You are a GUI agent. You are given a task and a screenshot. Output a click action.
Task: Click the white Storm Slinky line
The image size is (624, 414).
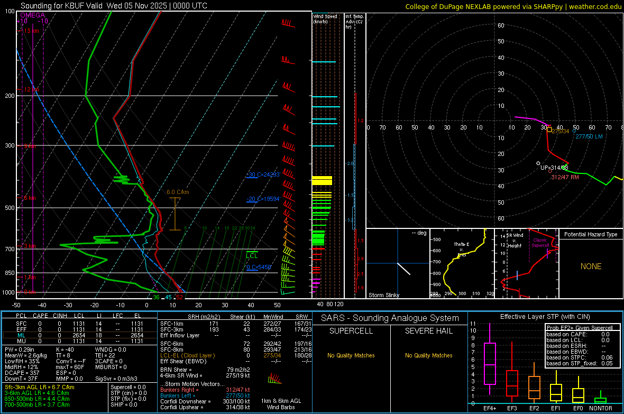[403, 268]
